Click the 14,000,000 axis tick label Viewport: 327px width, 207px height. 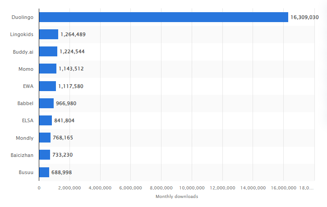(253, 188)
